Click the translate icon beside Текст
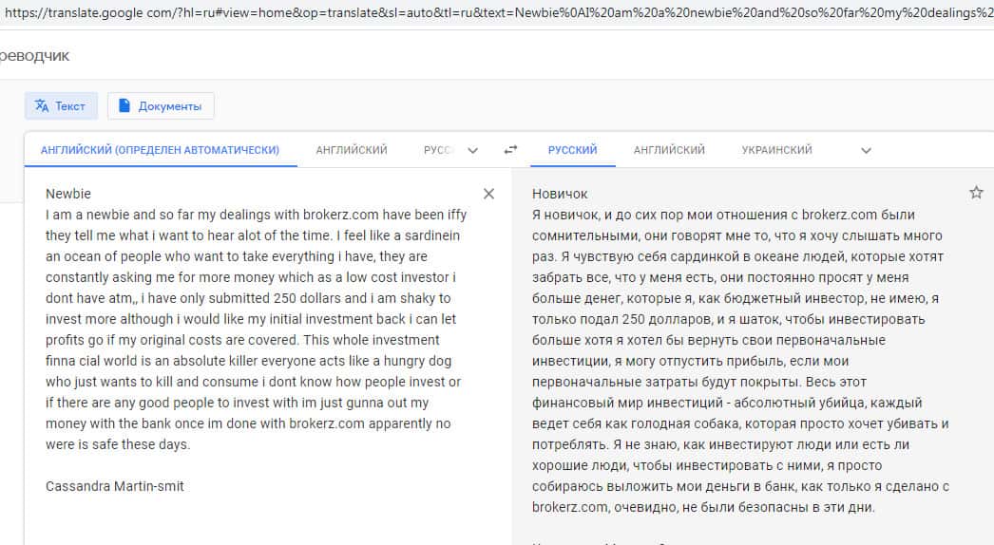The width and height of the screenshot is (994, 545). 42,106
